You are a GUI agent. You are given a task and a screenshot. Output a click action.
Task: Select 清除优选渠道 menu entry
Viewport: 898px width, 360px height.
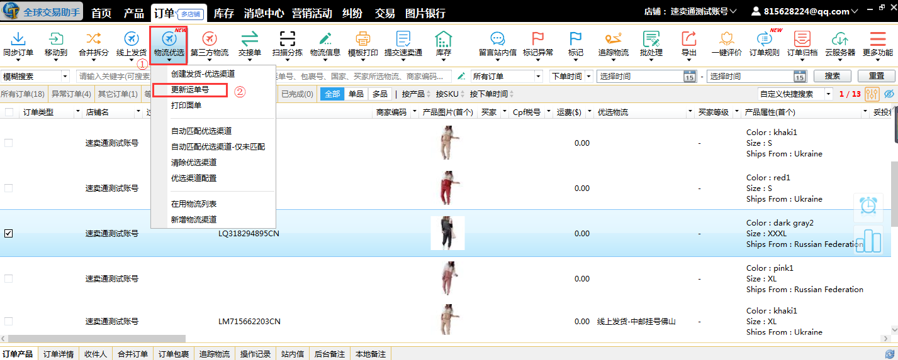[x=194, y=162]
